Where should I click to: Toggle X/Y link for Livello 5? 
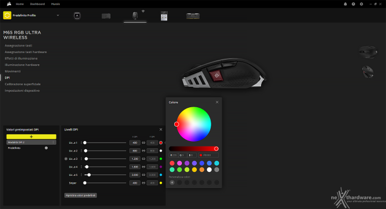click(144, 175)
